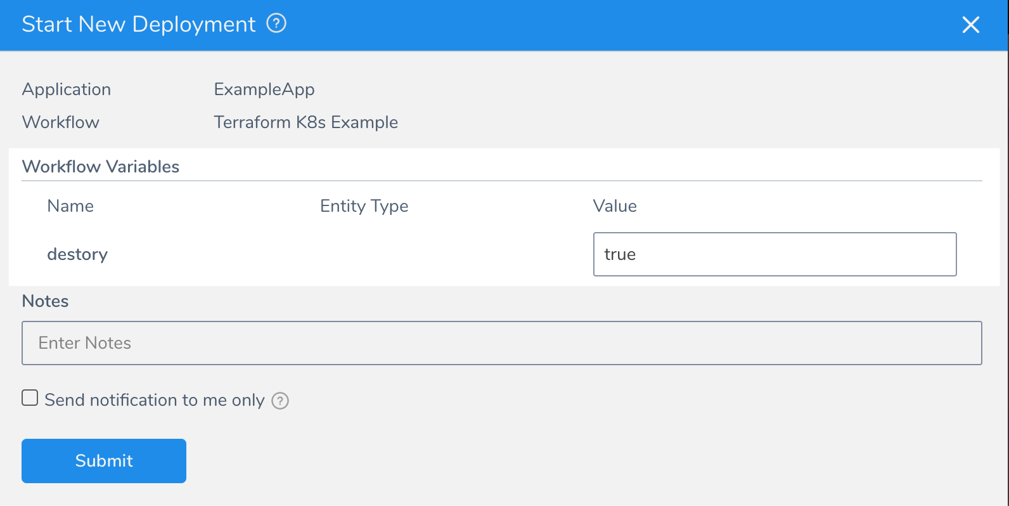Click the Application field label
Image resolution: width=1009 pixels, height=506 pixels.
[x=67, y=89]
